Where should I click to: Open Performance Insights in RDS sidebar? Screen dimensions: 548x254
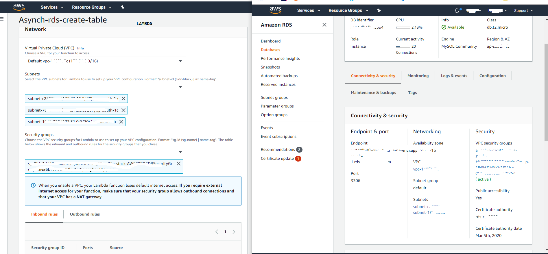280,58
